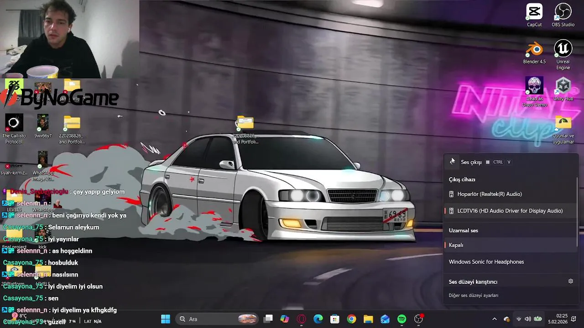Open OBS Studio desktop shortcut
Viewport: 584px width, 328px height.
pos(563,15)
